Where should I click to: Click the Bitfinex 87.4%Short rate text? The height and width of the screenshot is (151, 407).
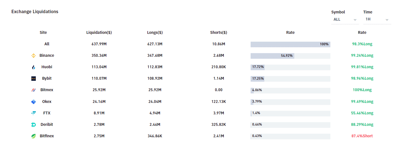[x=362, y=136]
